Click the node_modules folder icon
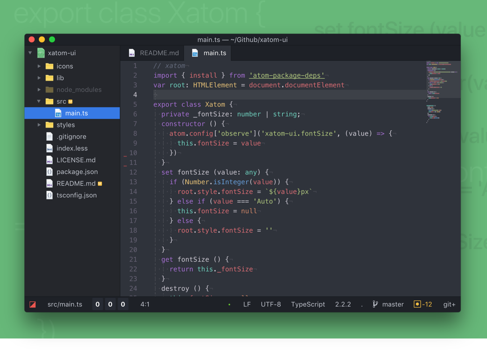Viewport: 487px width, 350px height. pyautogui.click(x=50, y=90)
